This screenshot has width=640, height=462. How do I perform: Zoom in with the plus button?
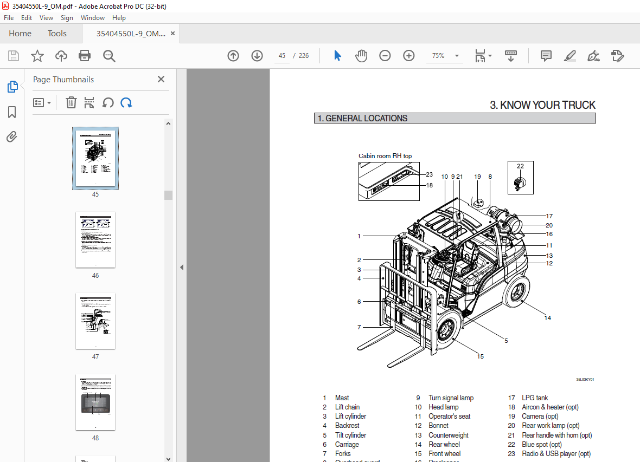point(408,56)
